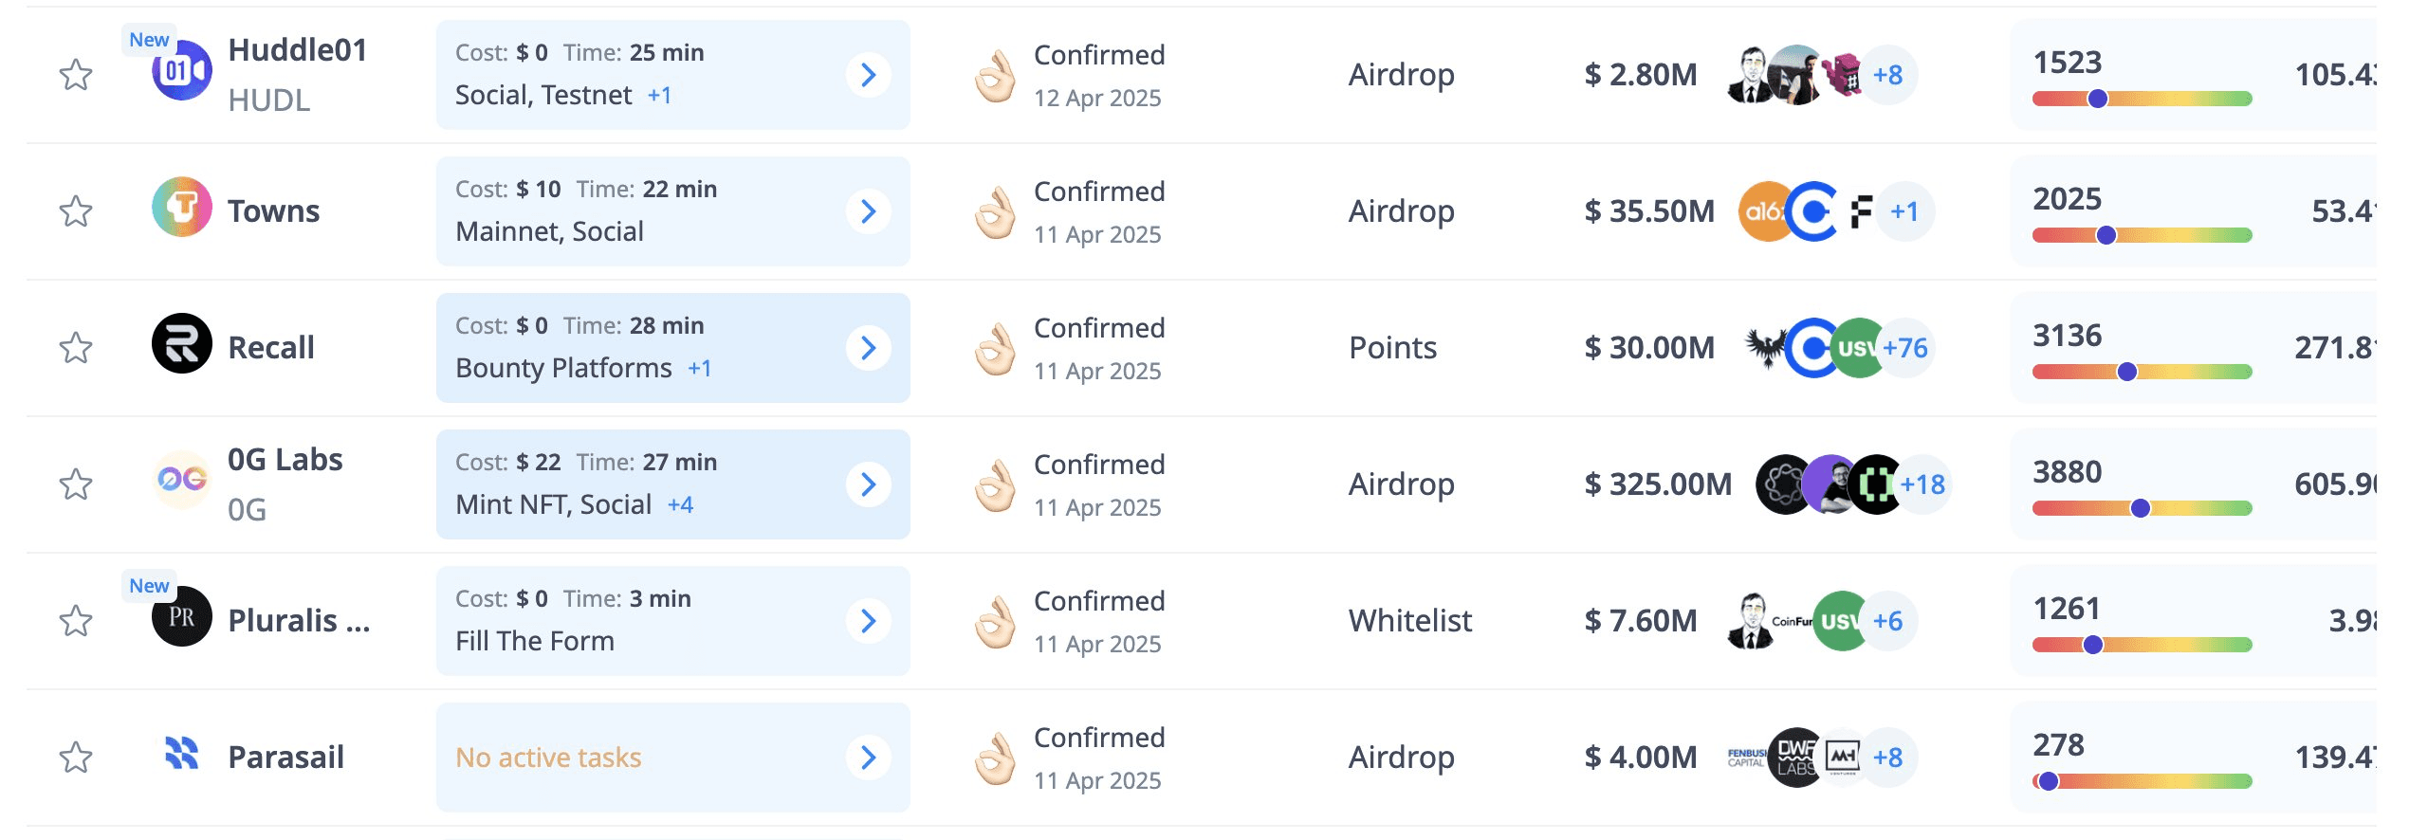Click the Huddle01 project logo icon

point(181,71)
